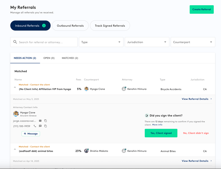Click Kenshin Himura avatar in first row
Viewport: 221px width, 169px height.
124,89
